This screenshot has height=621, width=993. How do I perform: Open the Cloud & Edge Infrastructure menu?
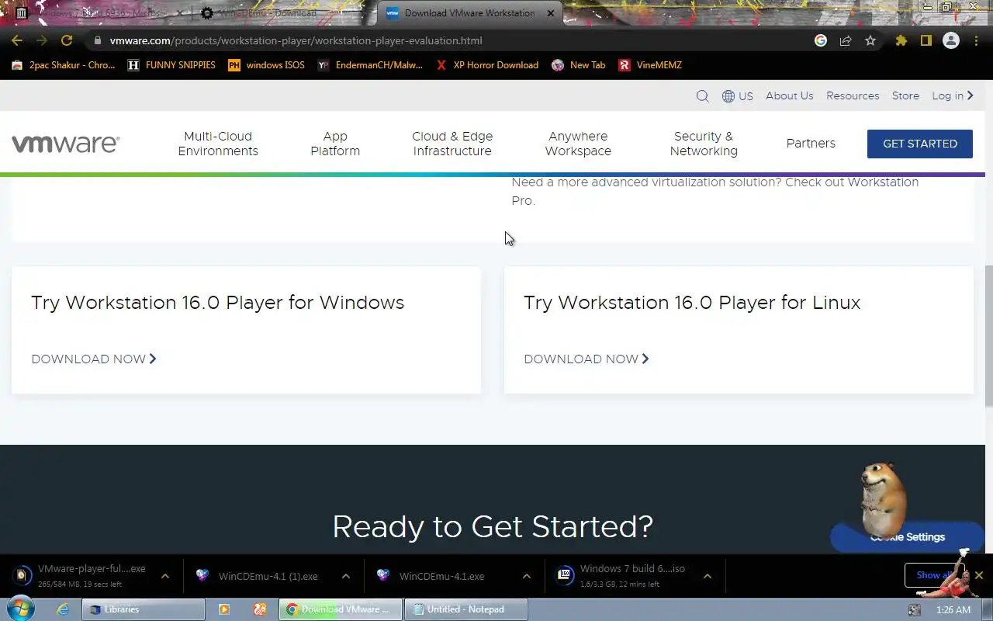tap(452, 144)
